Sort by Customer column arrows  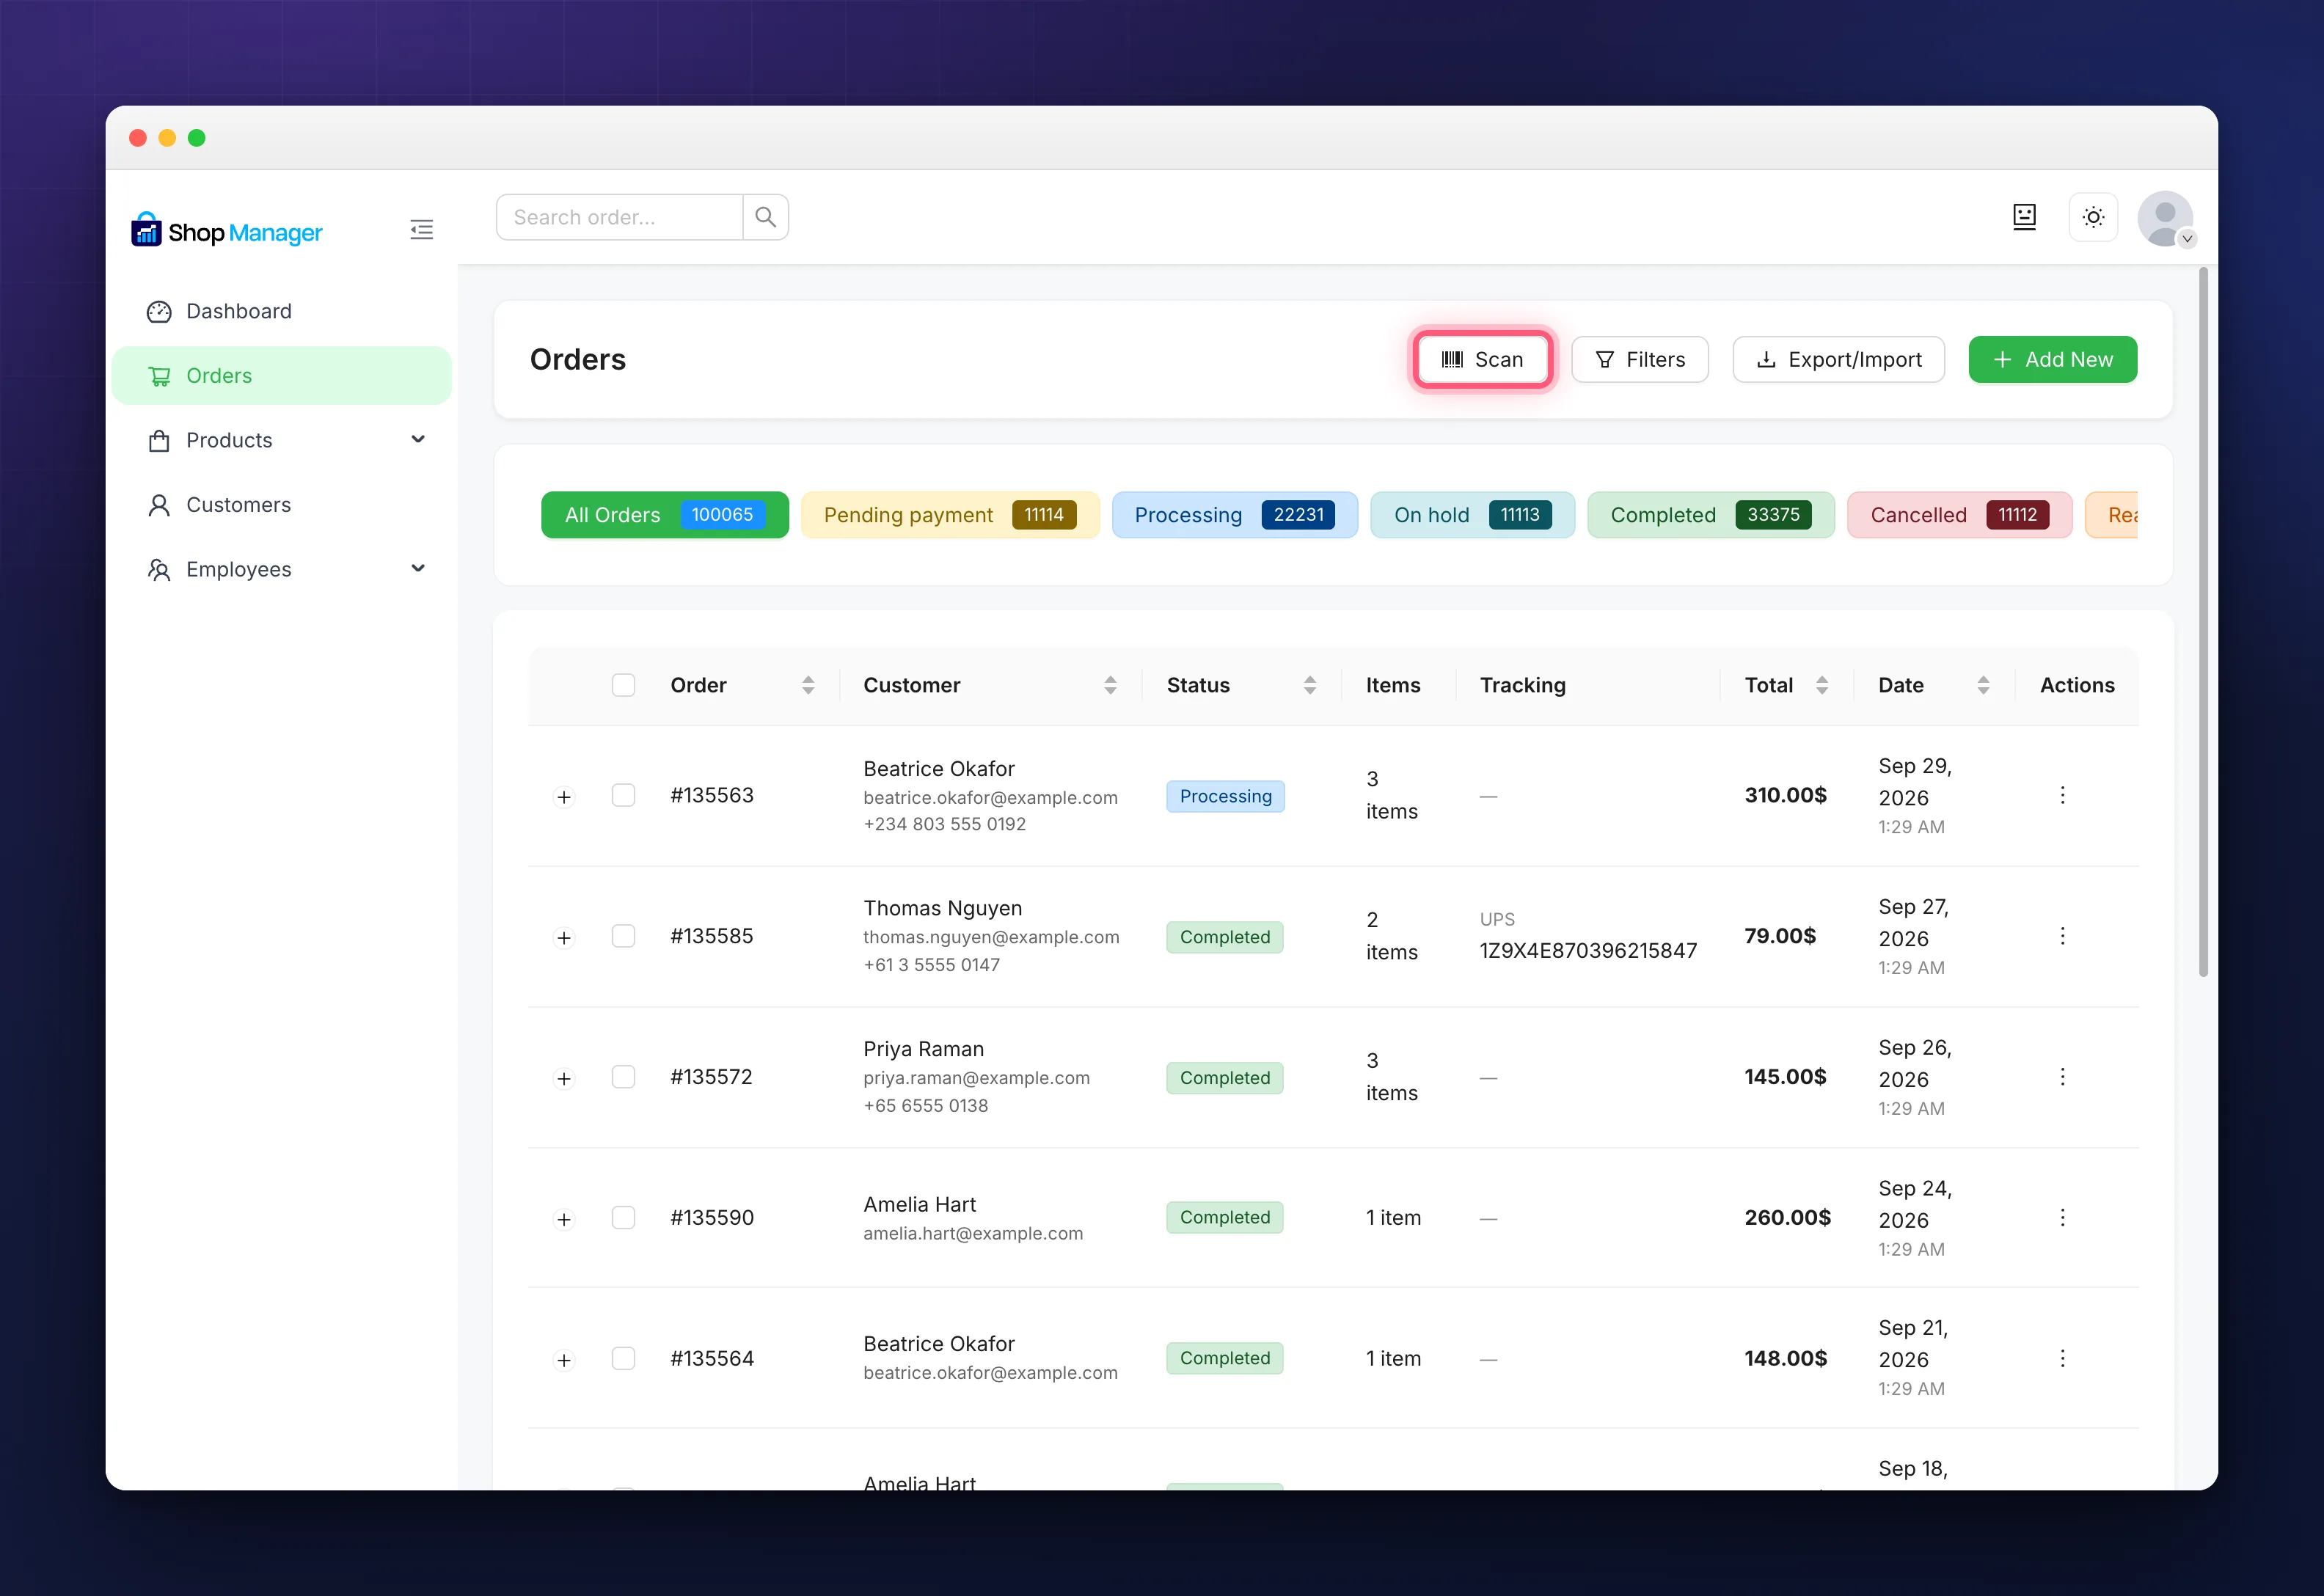pyautogui.click(x=1110, y=685)
